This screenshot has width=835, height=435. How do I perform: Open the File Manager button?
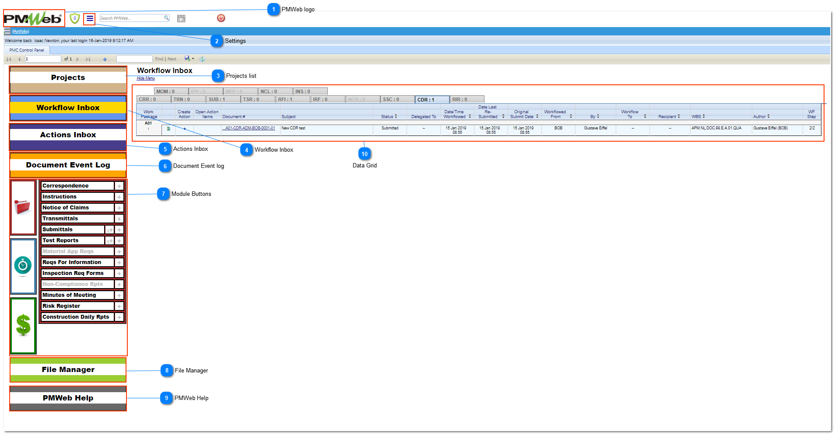[x=68, y=370]
